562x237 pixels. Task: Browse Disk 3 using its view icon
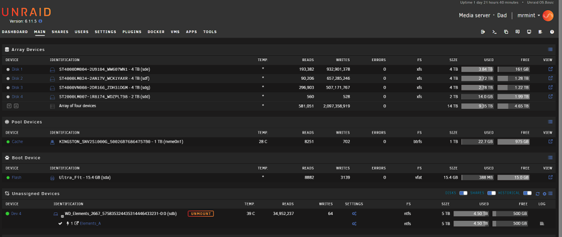point(551,87)
